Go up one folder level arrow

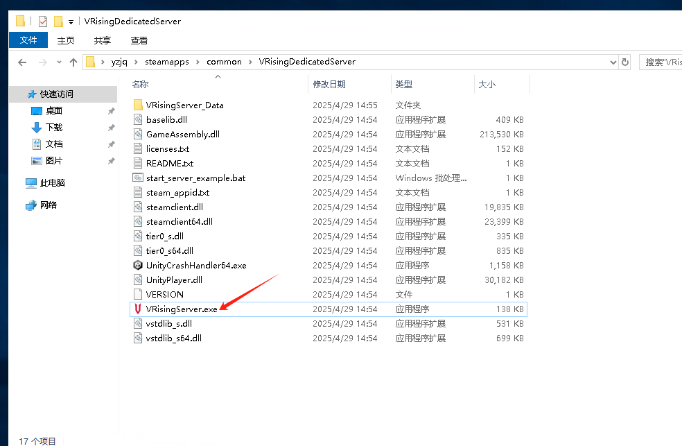pyautogui.click(x=73, y=62)
